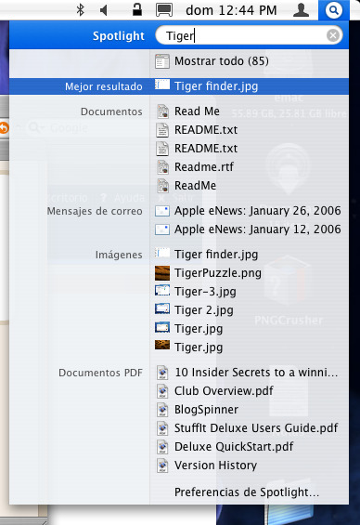Open the BlogSpinner PDF result
The image size is (360, 525).
tap(206, 410)
